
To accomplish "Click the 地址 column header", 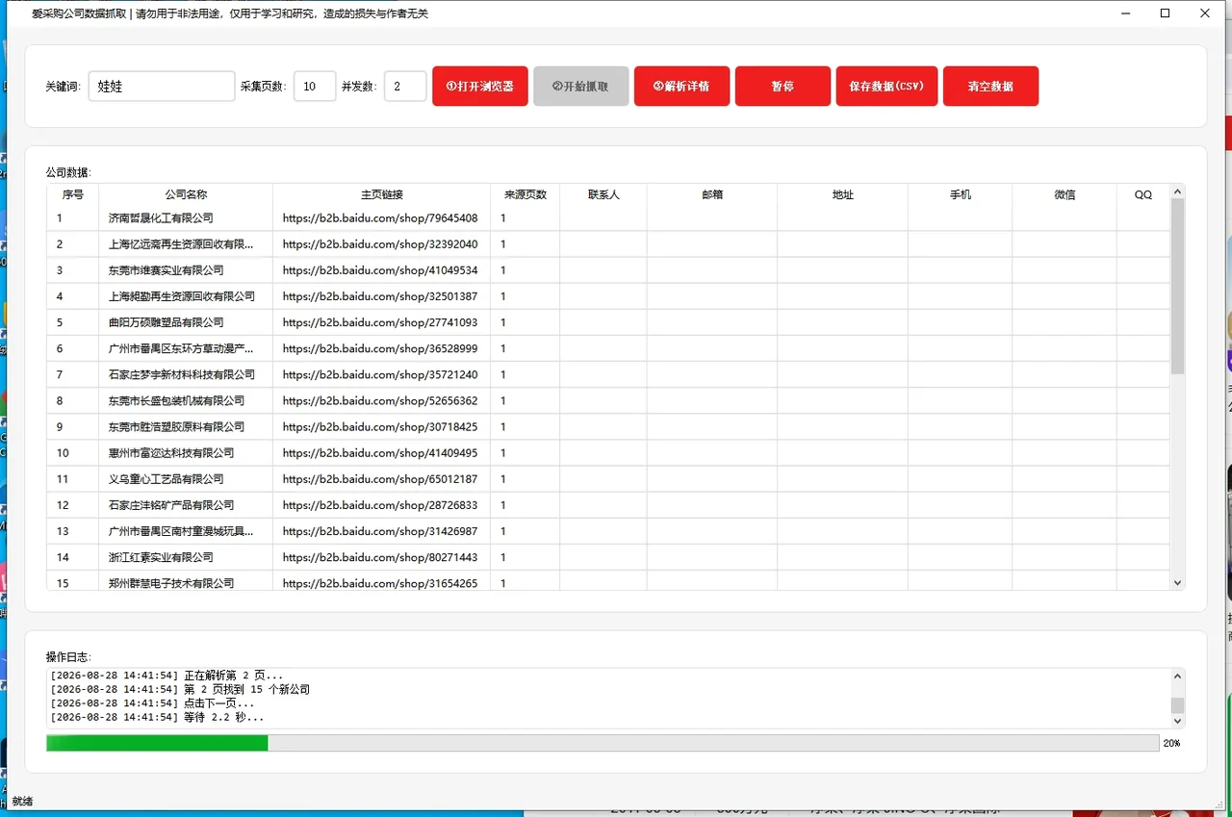I will tap(843, 194).
